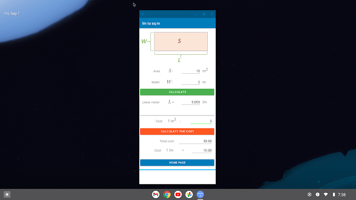Open Gmail from the shelf
The image size is (356, 200).
pos(156,195)
